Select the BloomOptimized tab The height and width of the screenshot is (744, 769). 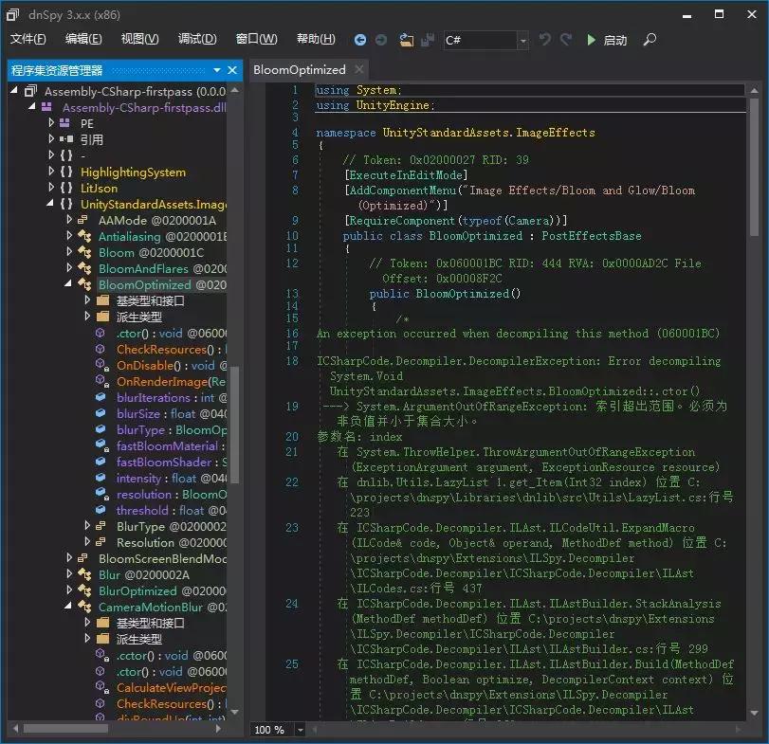click(x=300, y=69)
